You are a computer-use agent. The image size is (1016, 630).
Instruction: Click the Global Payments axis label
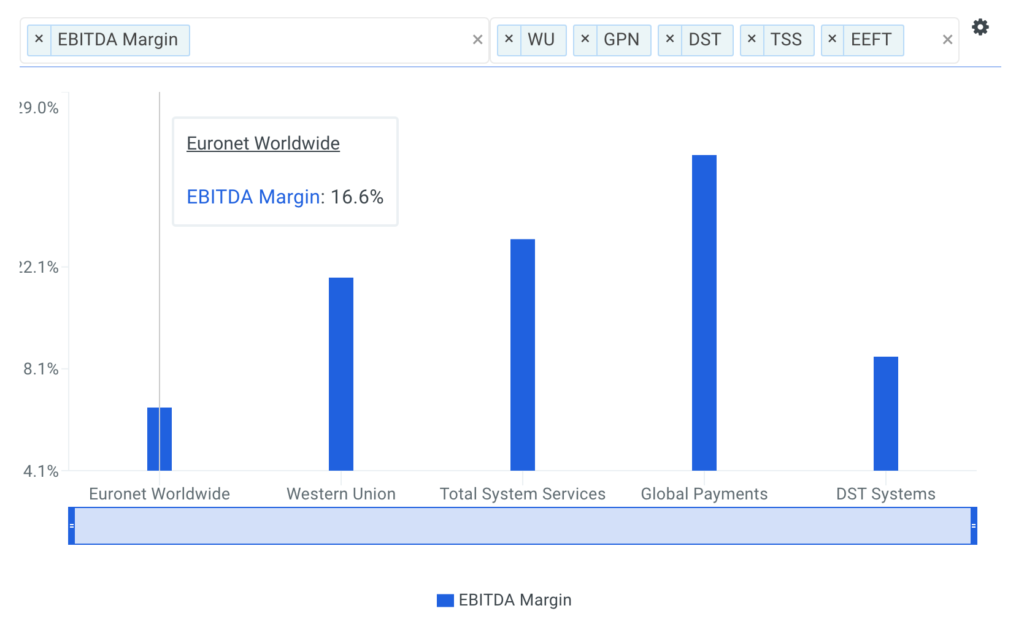point(704,494)
